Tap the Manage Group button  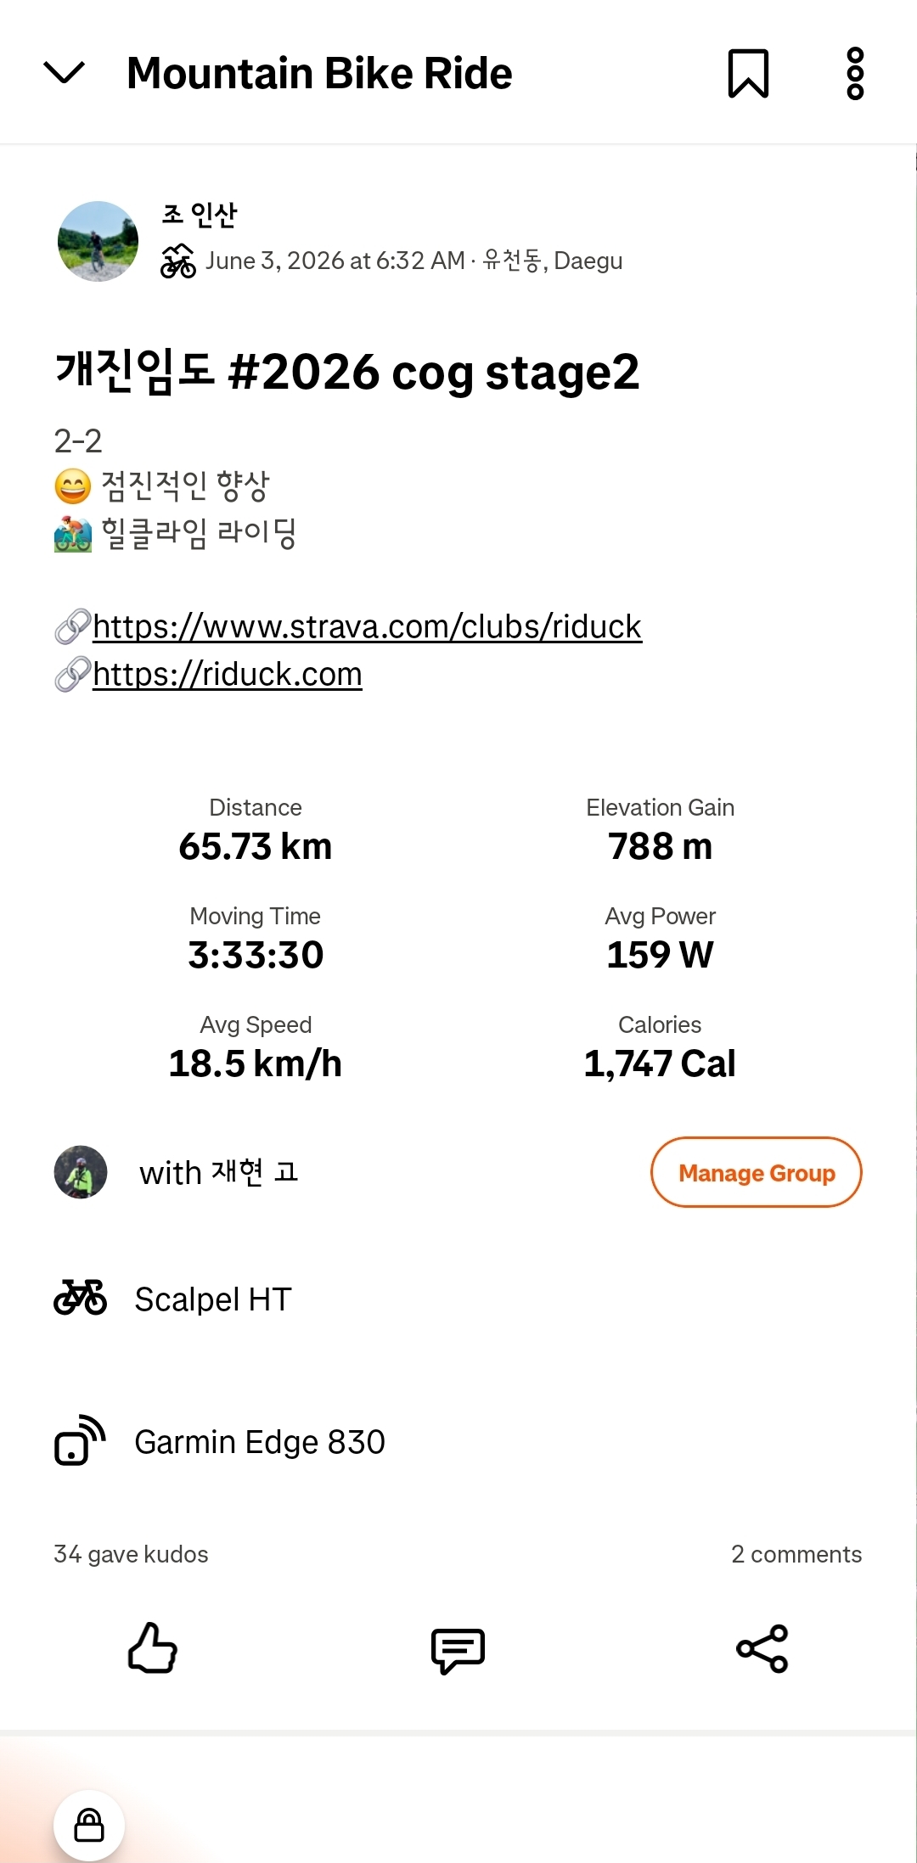pyautogui.click(x=757, y=1172)
